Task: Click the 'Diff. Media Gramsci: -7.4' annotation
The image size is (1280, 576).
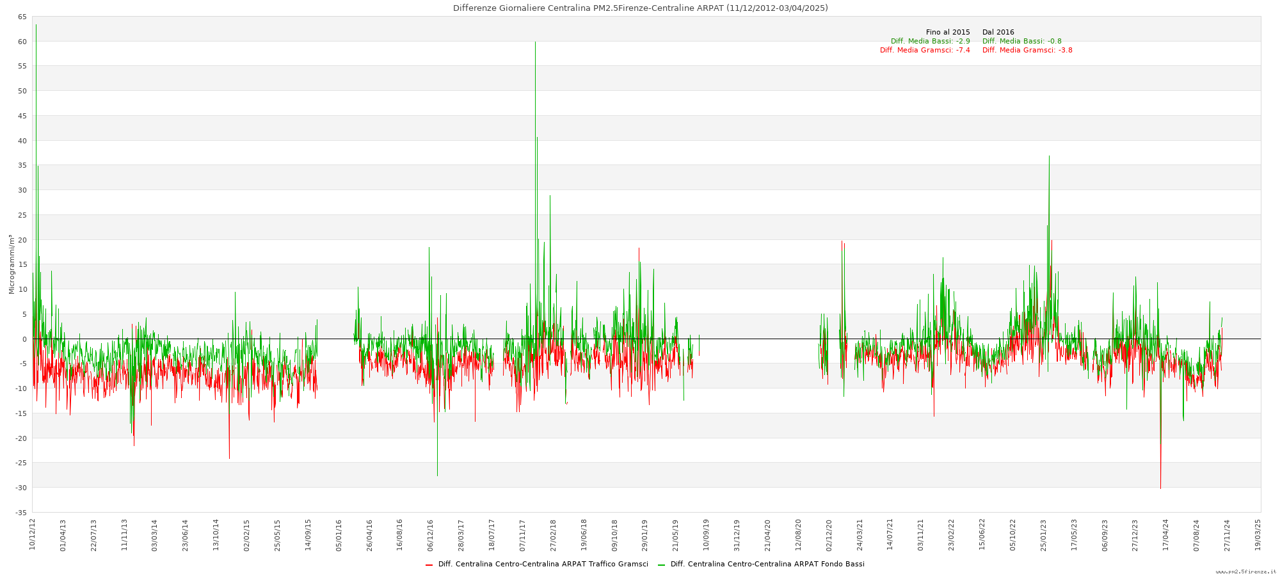Action: pos(925,50)
